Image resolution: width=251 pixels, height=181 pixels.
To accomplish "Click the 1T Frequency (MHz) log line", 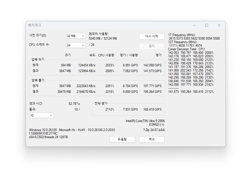I will [x=182, y=35].
